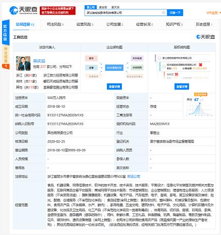Click the organization code MA2E03M1X

[160, 124]
